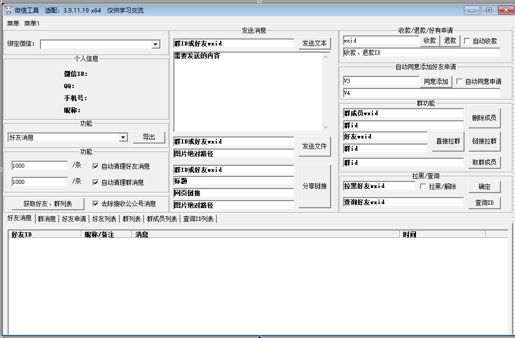Open the 菜单 menu
Screen dimensions: 515x338
click(x=13, y=23)
